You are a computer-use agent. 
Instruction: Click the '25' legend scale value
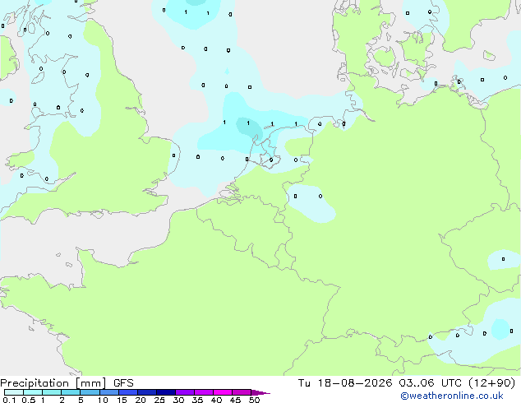159,400
